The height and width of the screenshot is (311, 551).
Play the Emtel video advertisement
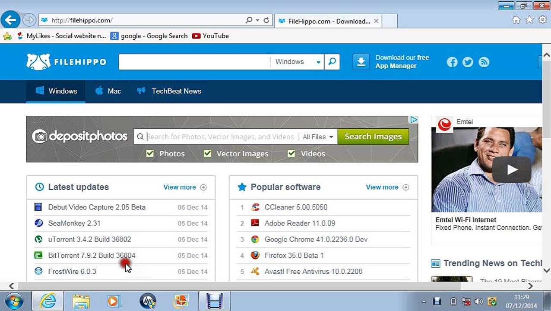(x=512, y=169)
